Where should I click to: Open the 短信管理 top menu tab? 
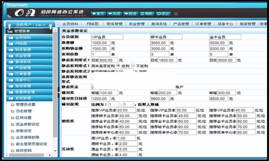pyautogui.click(x=247, y=24)
